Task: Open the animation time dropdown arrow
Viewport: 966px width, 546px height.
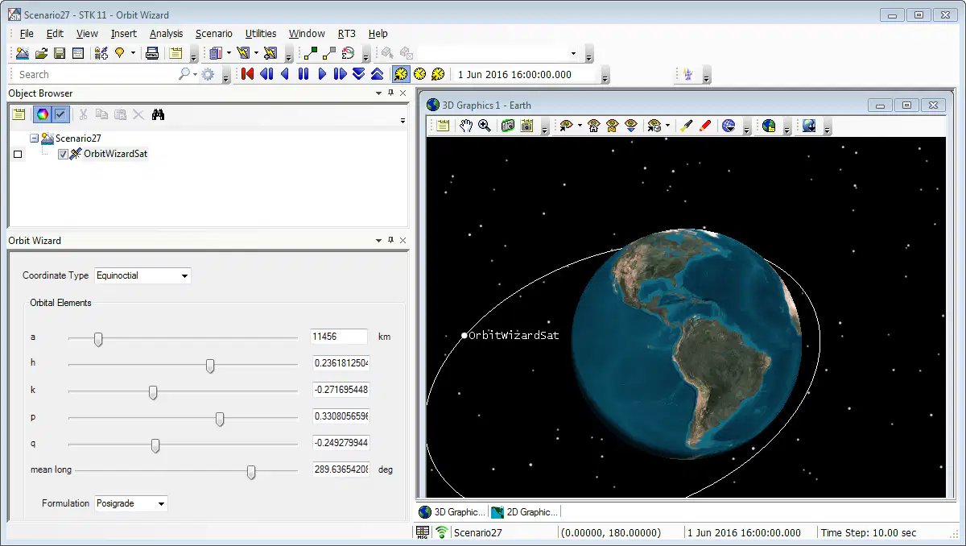Action: click(605, 76)
